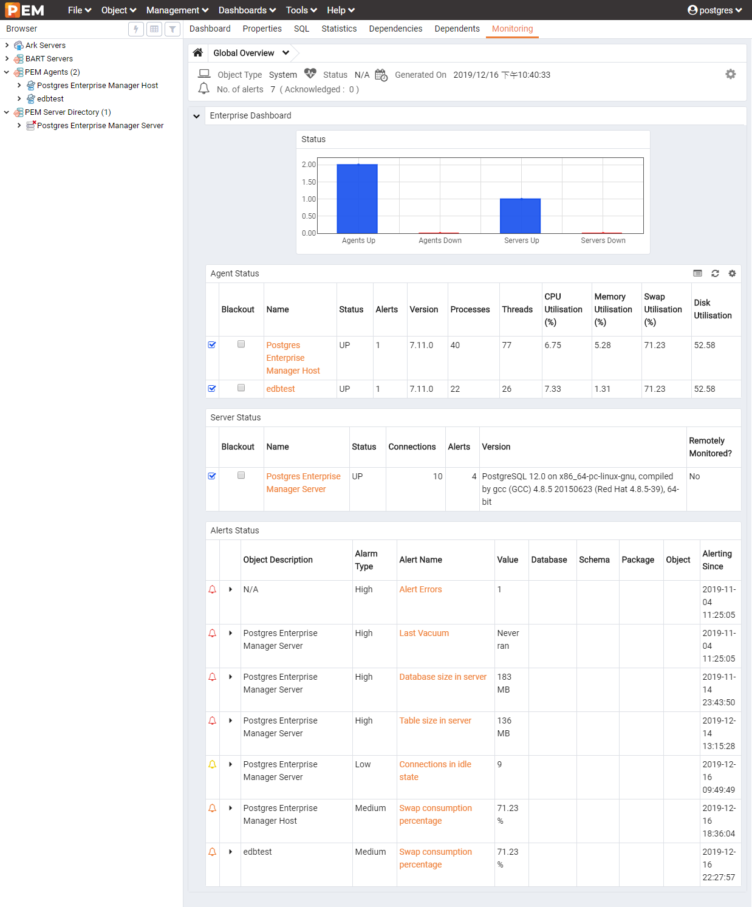The height and width of the screenshot is (907, 752).
Task: Collapse the Enterprise Dashboard section
Action: pos(196,116)
